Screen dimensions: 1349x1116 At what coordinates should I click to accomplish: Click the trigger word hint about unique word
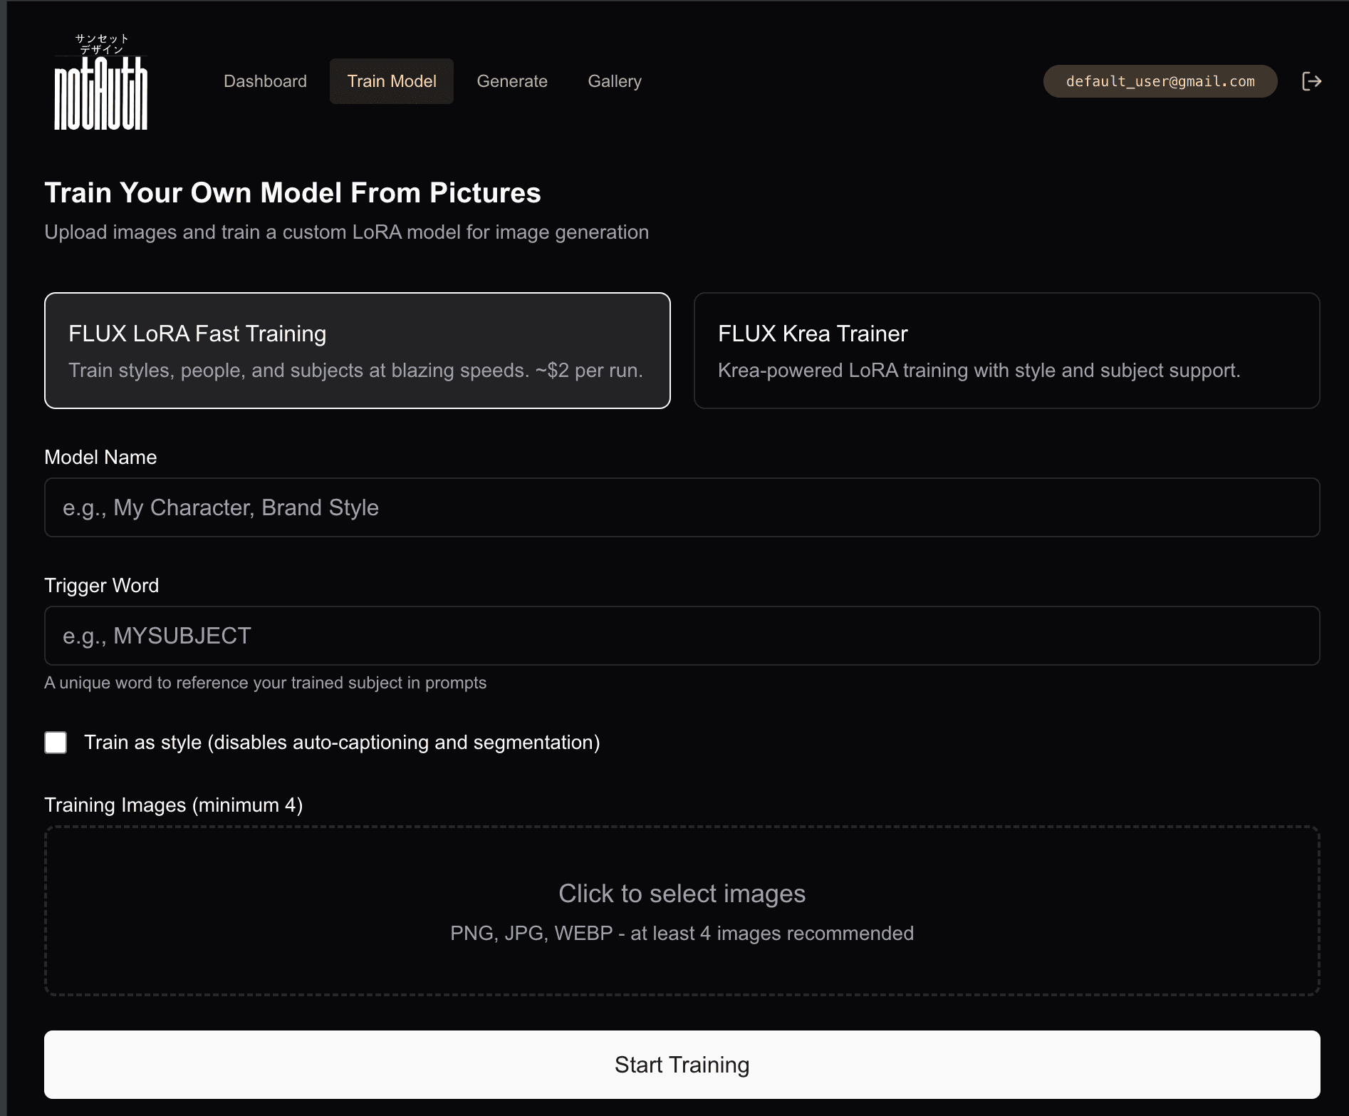pyautogui.click(x=265, y=683)
